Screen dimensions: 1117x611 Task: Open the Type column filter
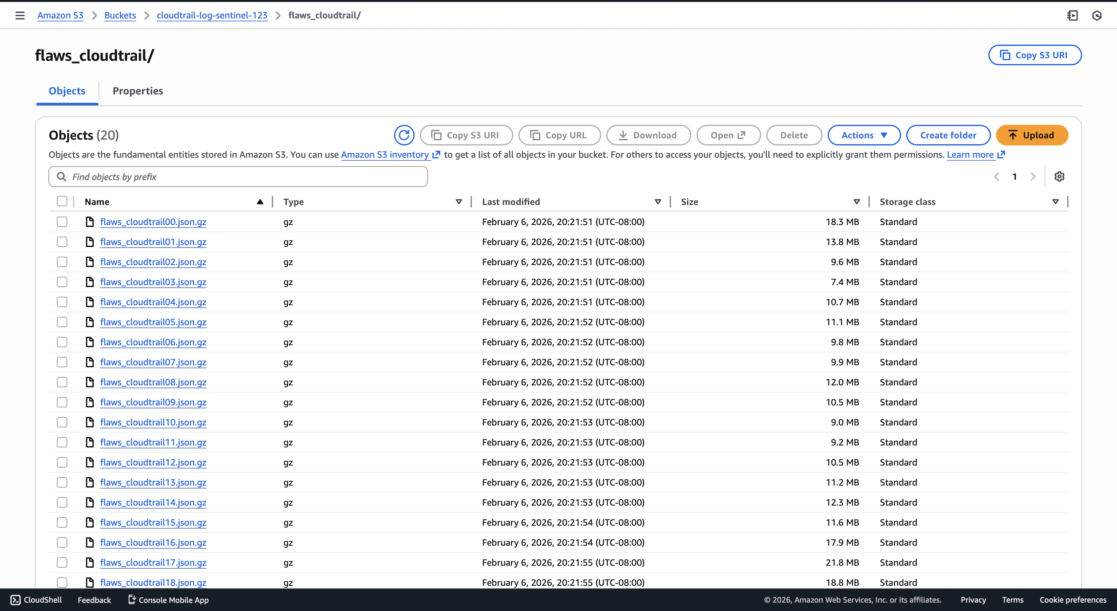(x=459, y=202)
